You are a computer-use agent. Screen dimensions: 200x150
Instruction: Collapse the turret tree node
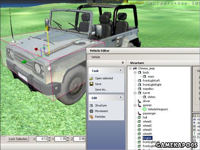tap(135, 93)
